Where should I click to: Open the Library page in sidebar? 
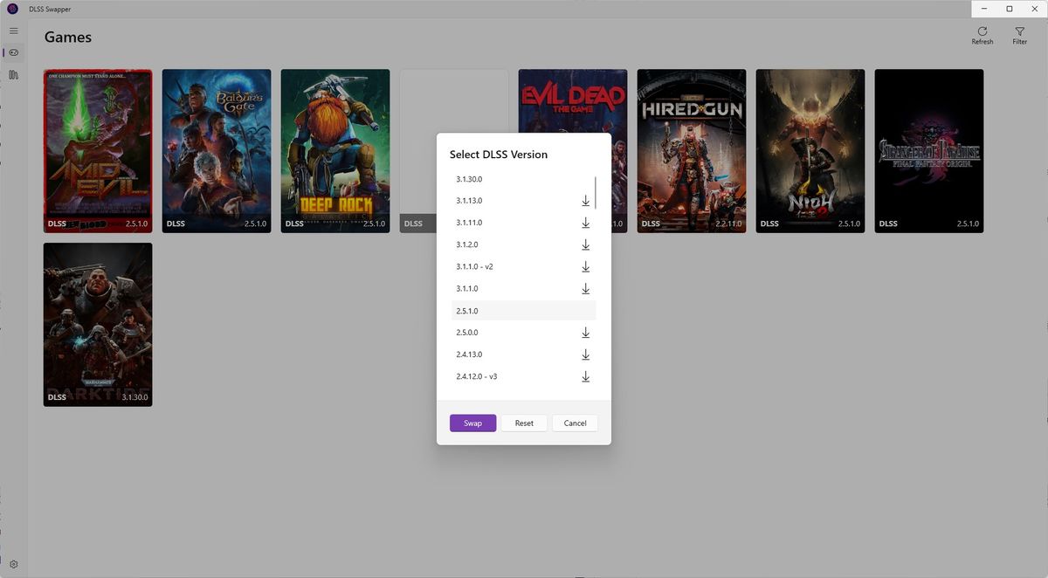pyautogui.click(x=13, y=75)
